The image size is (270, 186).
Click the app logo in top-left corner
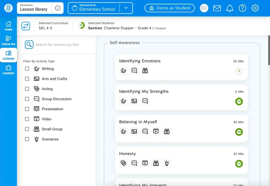[8, 8]
